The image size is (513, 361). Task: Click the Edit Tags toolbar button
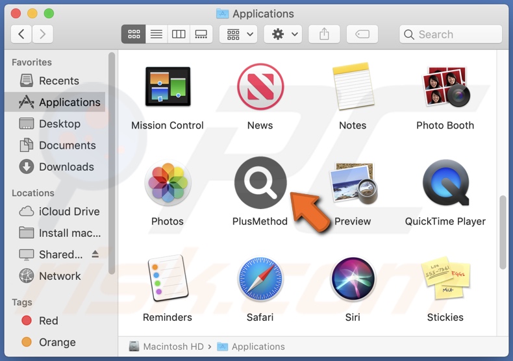click(x=362, y=34)
